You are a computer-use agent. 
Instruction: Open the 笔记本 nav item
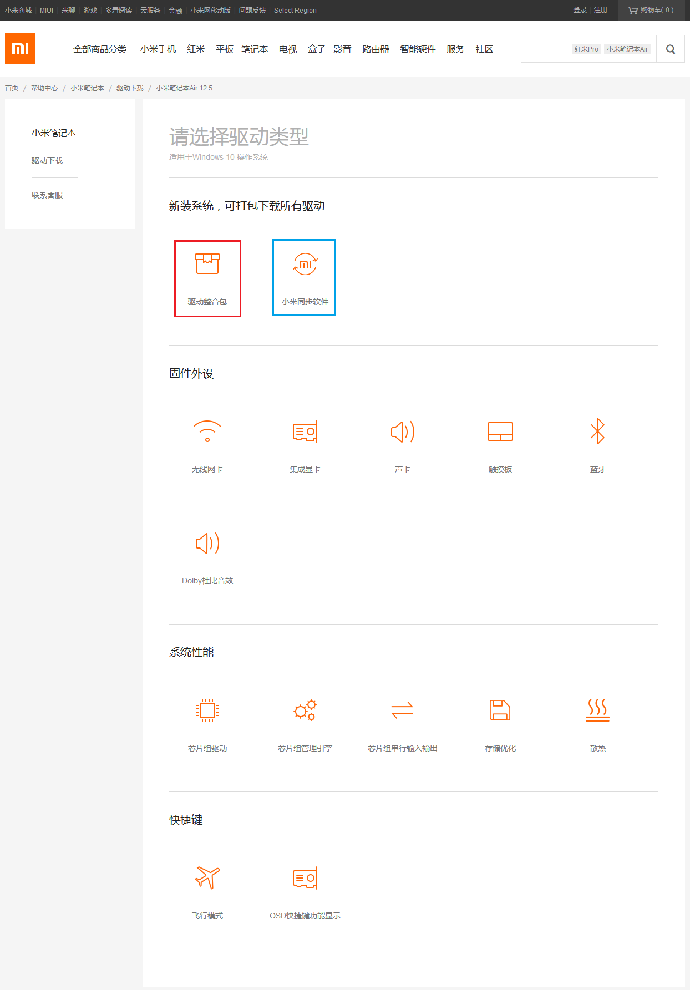point(255,49)
